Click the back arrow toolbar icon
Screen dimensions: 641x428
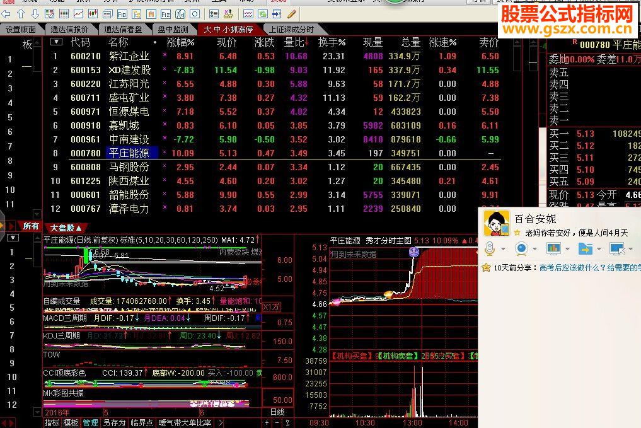(x=6, y=14)
